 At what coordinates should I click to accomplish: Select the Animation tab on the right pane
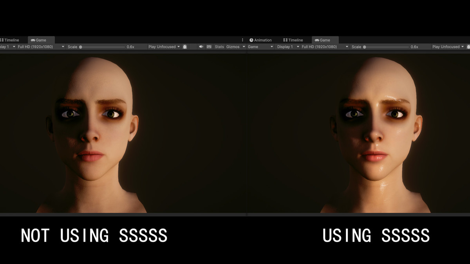tap(262, 40)
